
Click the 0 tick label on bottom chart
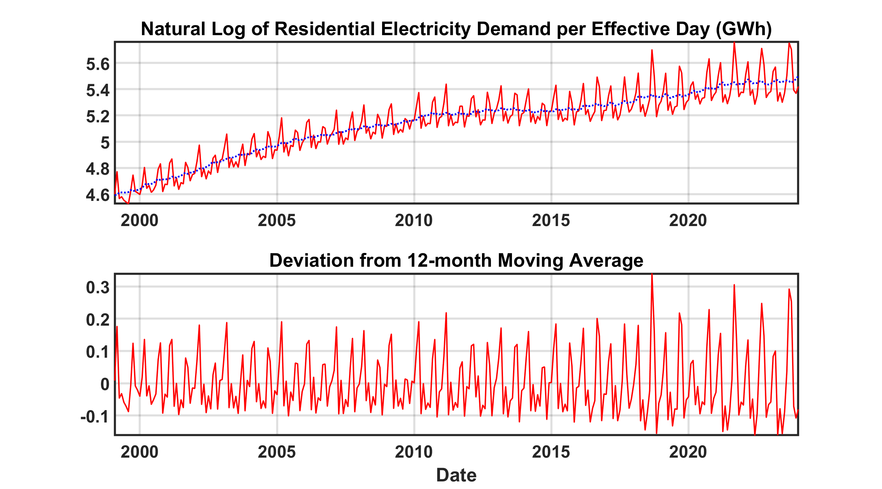pos(105,384)
